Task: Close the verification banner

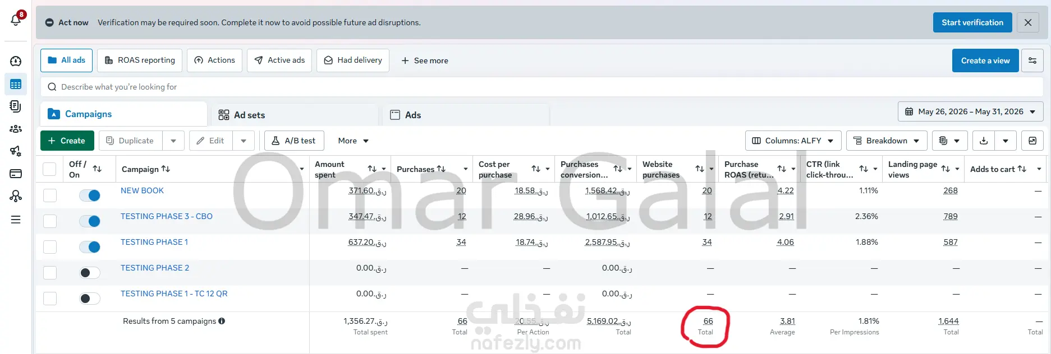Action: coord(1028,22)
